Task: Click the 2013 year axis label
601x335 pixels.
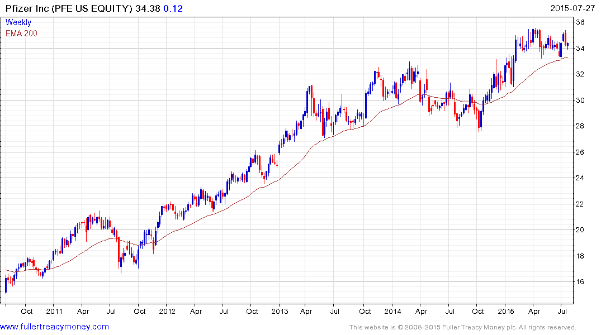Action: [280, 311]
